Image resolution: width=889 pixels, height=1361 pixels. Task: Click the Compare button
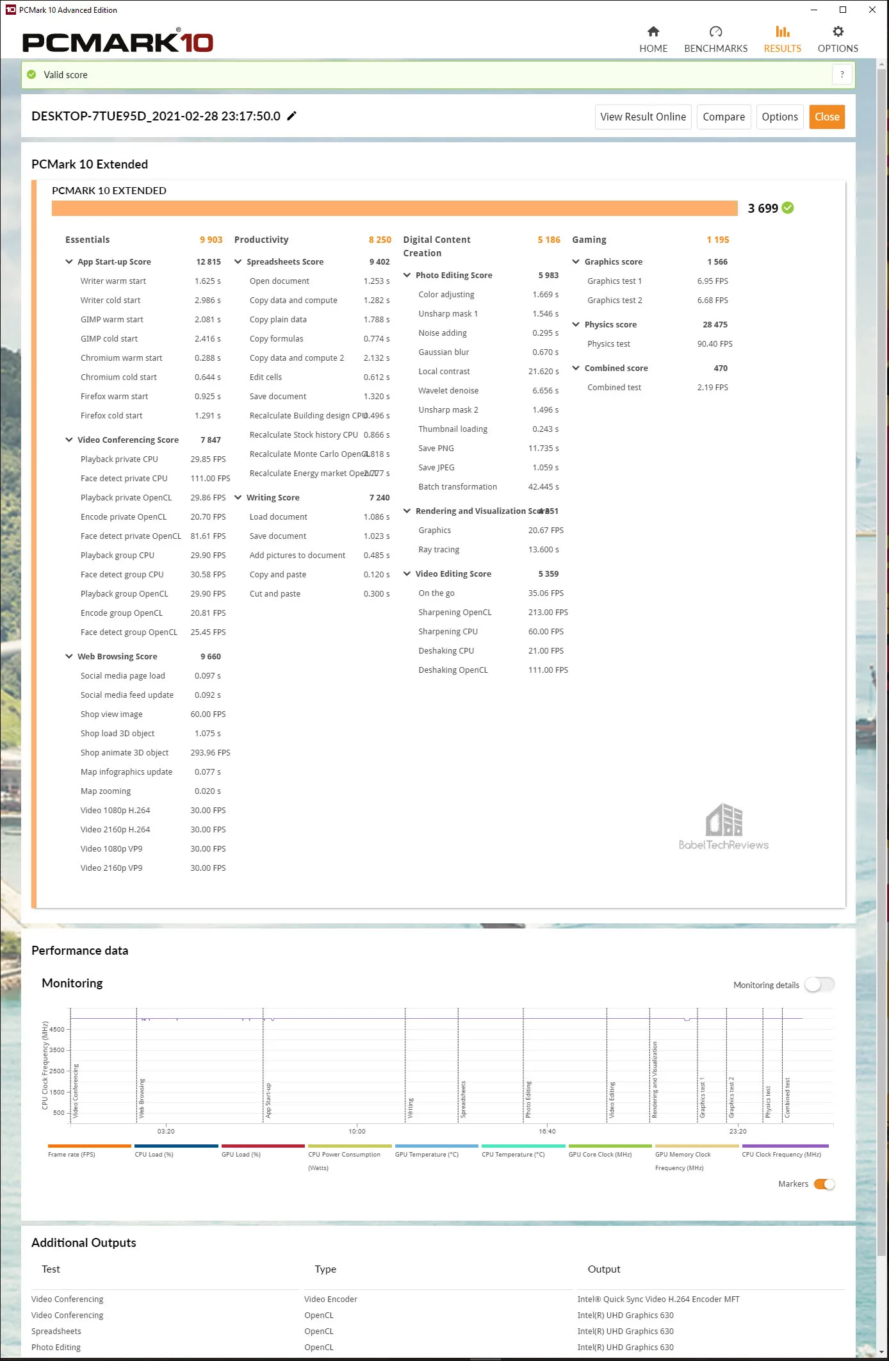click(x=724, y=117)
